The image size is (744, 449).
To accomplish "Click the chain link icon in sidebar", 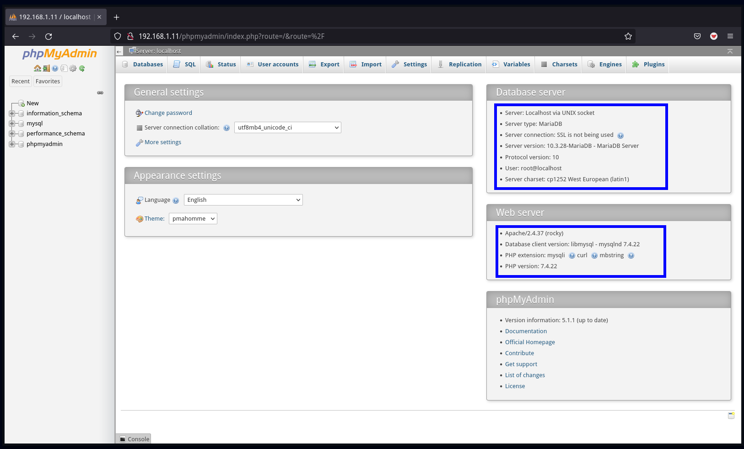I will (x=100, y=92).
